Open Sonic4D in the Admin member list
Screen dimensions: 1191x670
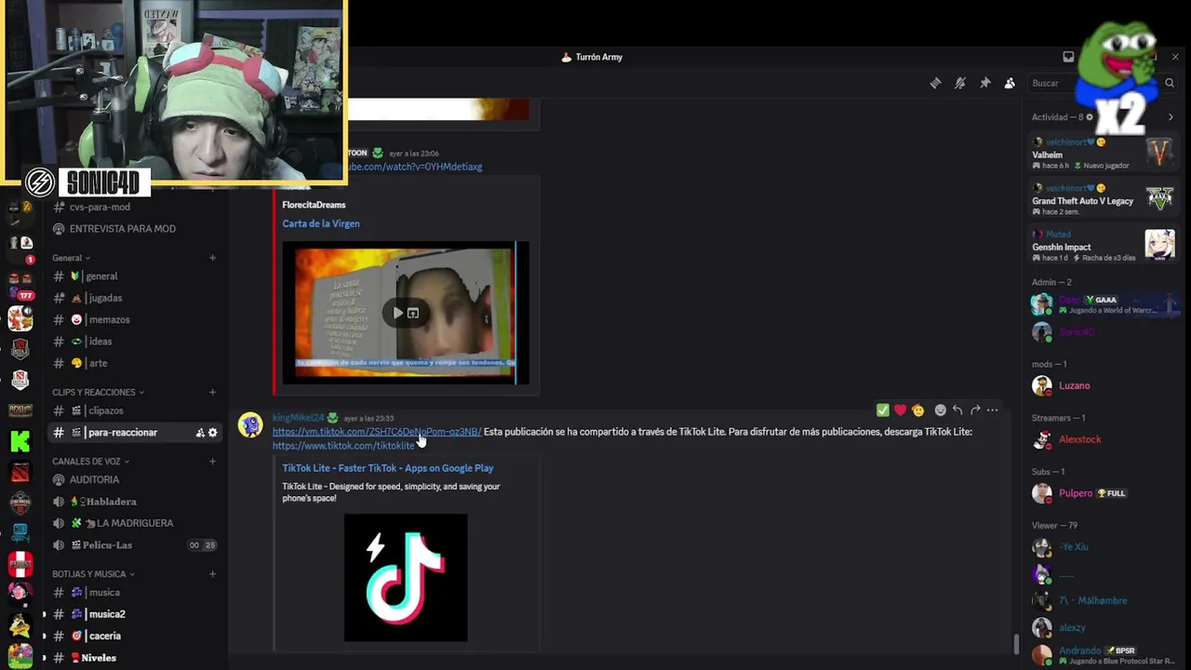[x=1104, y=332]
